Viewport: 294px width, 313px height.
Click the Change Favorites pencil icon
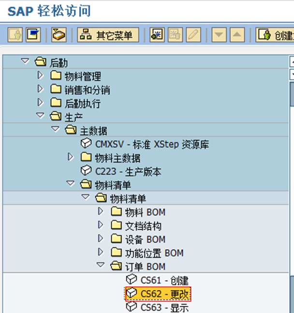tap(193, 35)
